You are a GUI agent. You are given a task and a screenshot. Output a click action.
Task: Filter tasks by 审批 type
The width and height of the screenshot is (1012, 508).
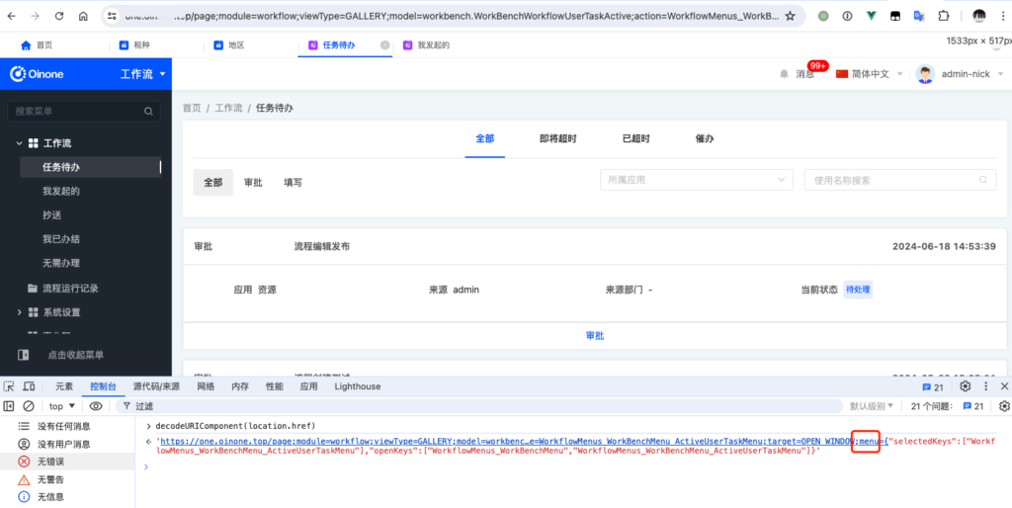tap(253, 183)
